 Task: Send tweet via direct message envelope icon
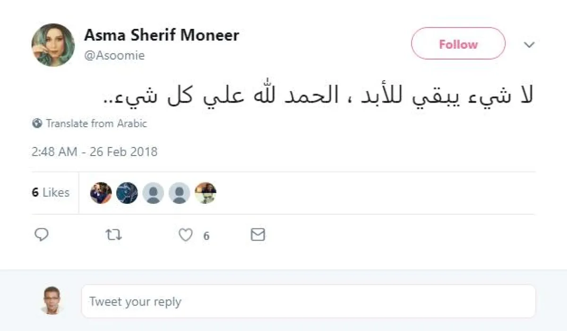pos(258,235)
